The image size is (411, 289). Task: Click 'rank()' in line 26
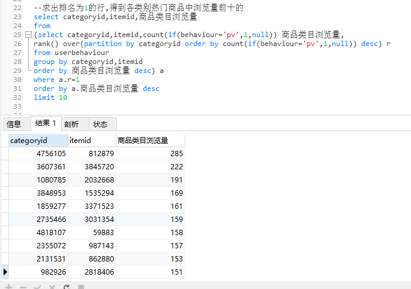pos(46,44)
